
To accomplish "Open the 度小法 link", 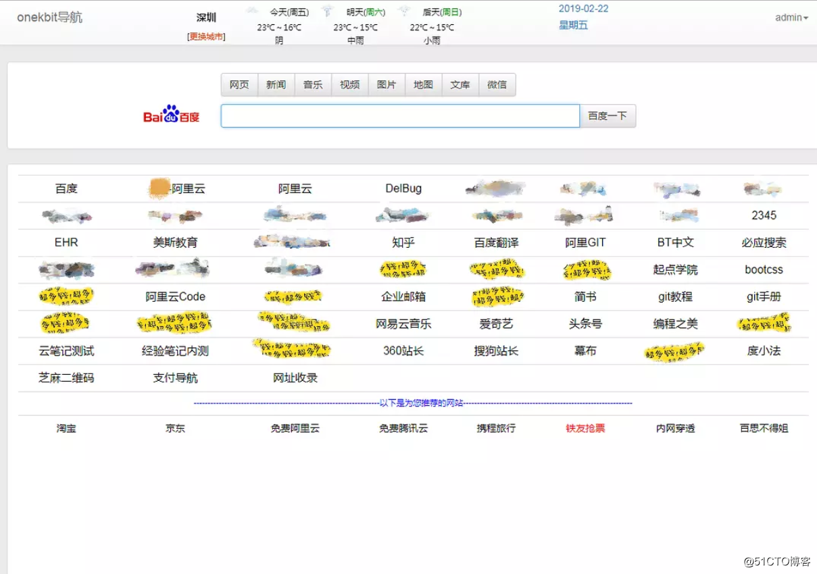I will [764, 350].
